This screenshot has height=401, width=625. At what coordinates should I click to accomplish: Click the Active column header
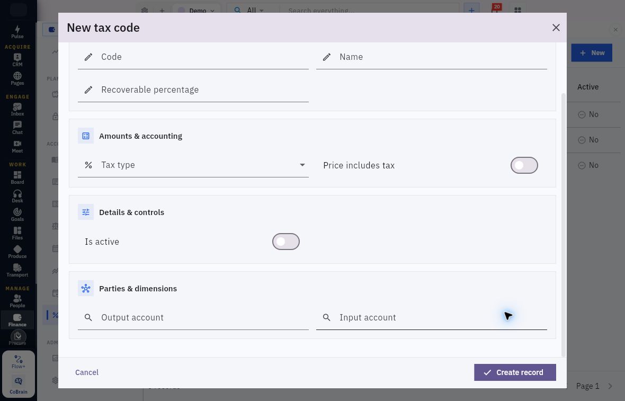coord(587,87)
